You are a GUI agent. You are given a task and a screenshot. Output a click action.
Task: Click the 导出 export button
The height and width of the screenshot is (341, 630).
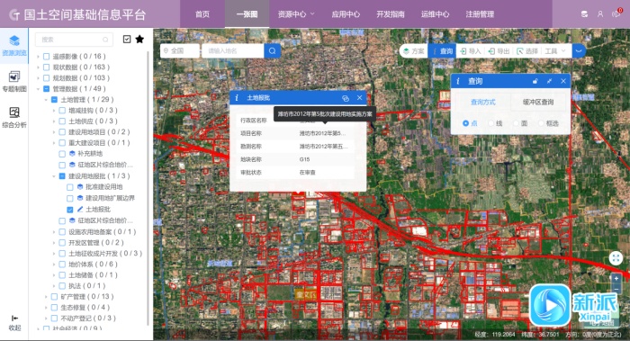coord(499,51)
